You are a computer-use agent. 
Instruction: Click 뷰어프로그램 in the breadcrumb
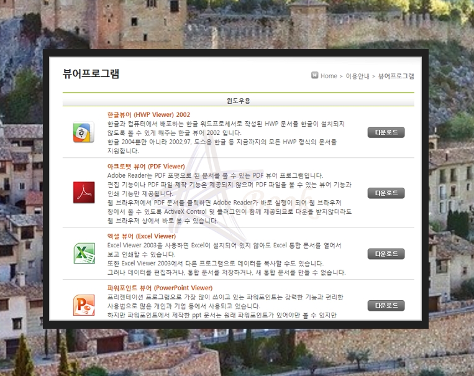coord(396,76)
